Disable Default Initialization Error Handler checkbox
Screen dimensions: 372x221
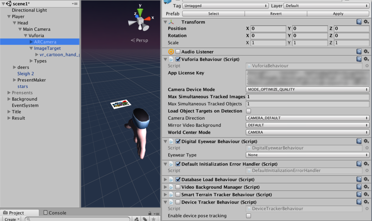[x=178, y=164]
